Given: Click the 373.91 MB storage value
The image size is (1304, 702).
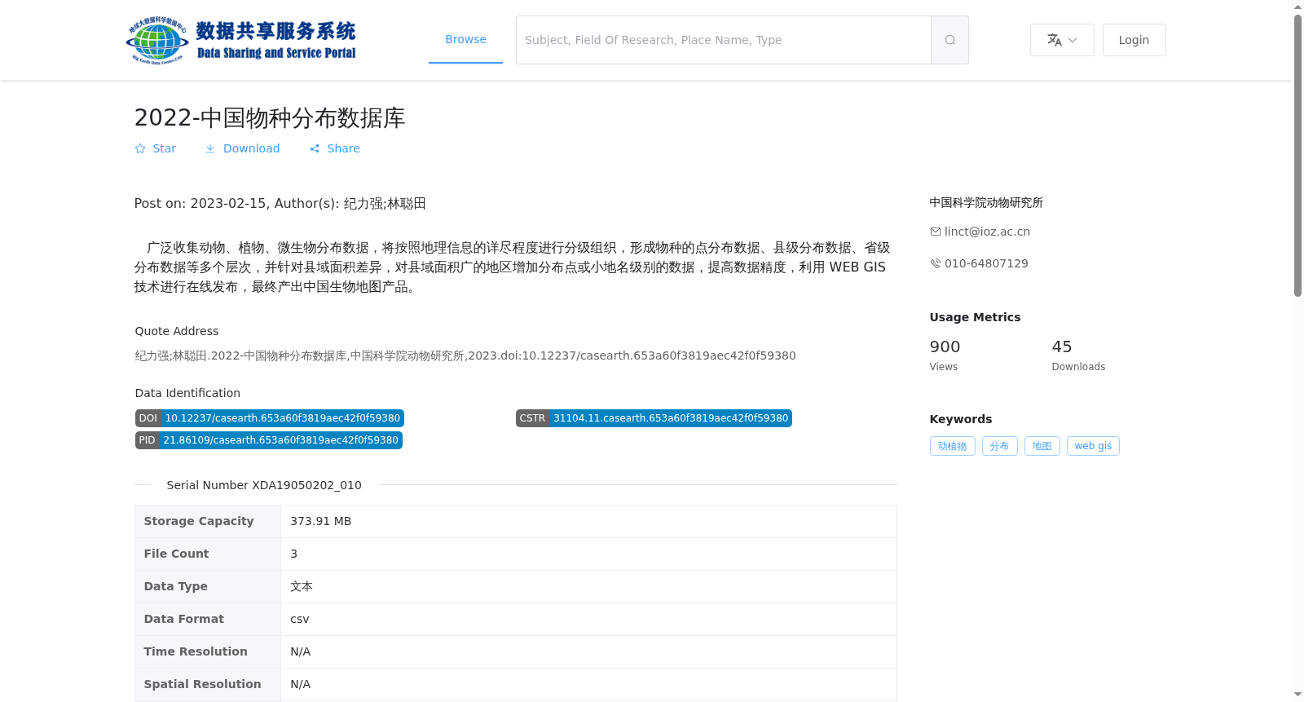Looking at the screenshot, I should coord(321,521).
